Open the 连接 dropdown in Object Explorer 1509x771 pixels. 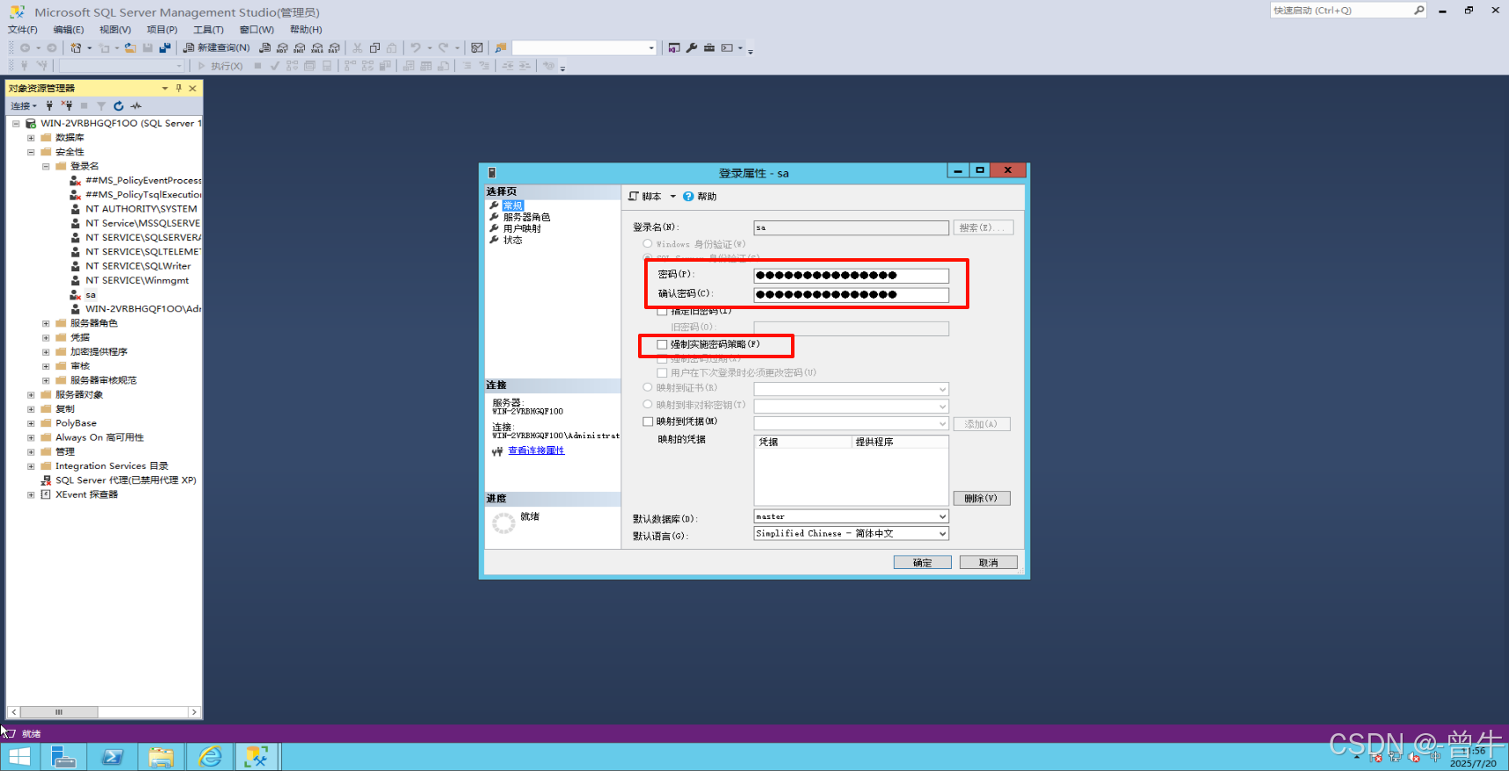24,105
